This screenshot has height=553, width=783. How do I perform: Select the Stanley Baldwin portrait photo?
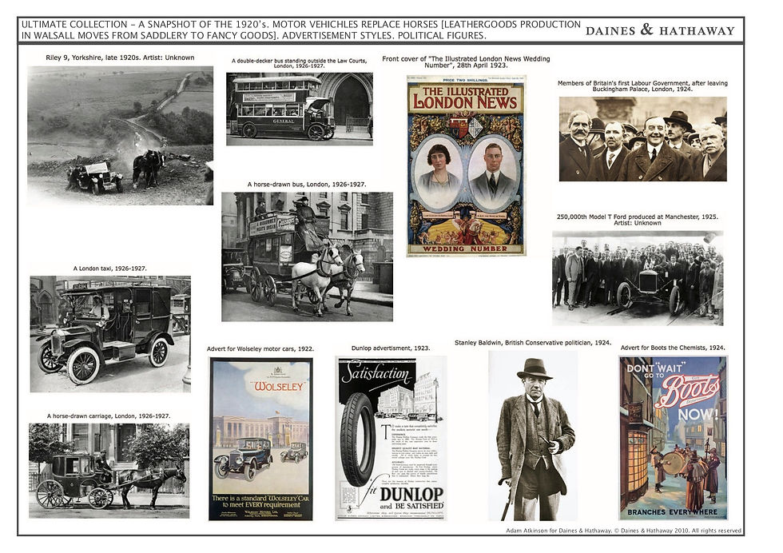[x=533, y=436]
